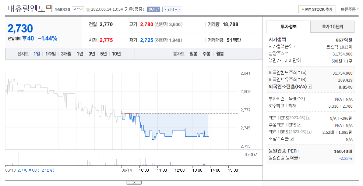Screen dimensions: 363x186
Task: Click the 고가 value 2,780
Action: click(147, 25)
